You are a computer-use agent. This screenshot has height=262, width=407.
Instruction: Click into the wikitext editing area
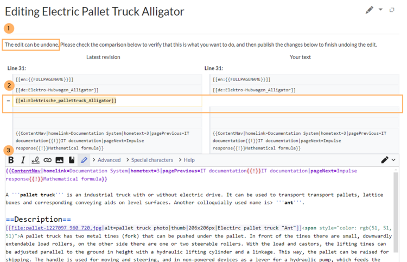(x=199, y=214)
